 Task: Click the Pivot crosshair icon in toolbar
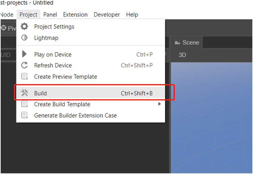pyautogui.click(x=4, y=28)
